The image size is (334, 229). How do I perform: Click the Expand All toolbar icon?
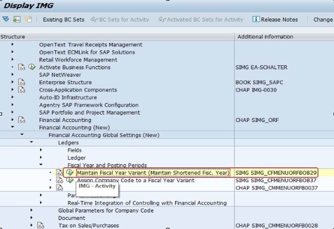click(6, 19)
